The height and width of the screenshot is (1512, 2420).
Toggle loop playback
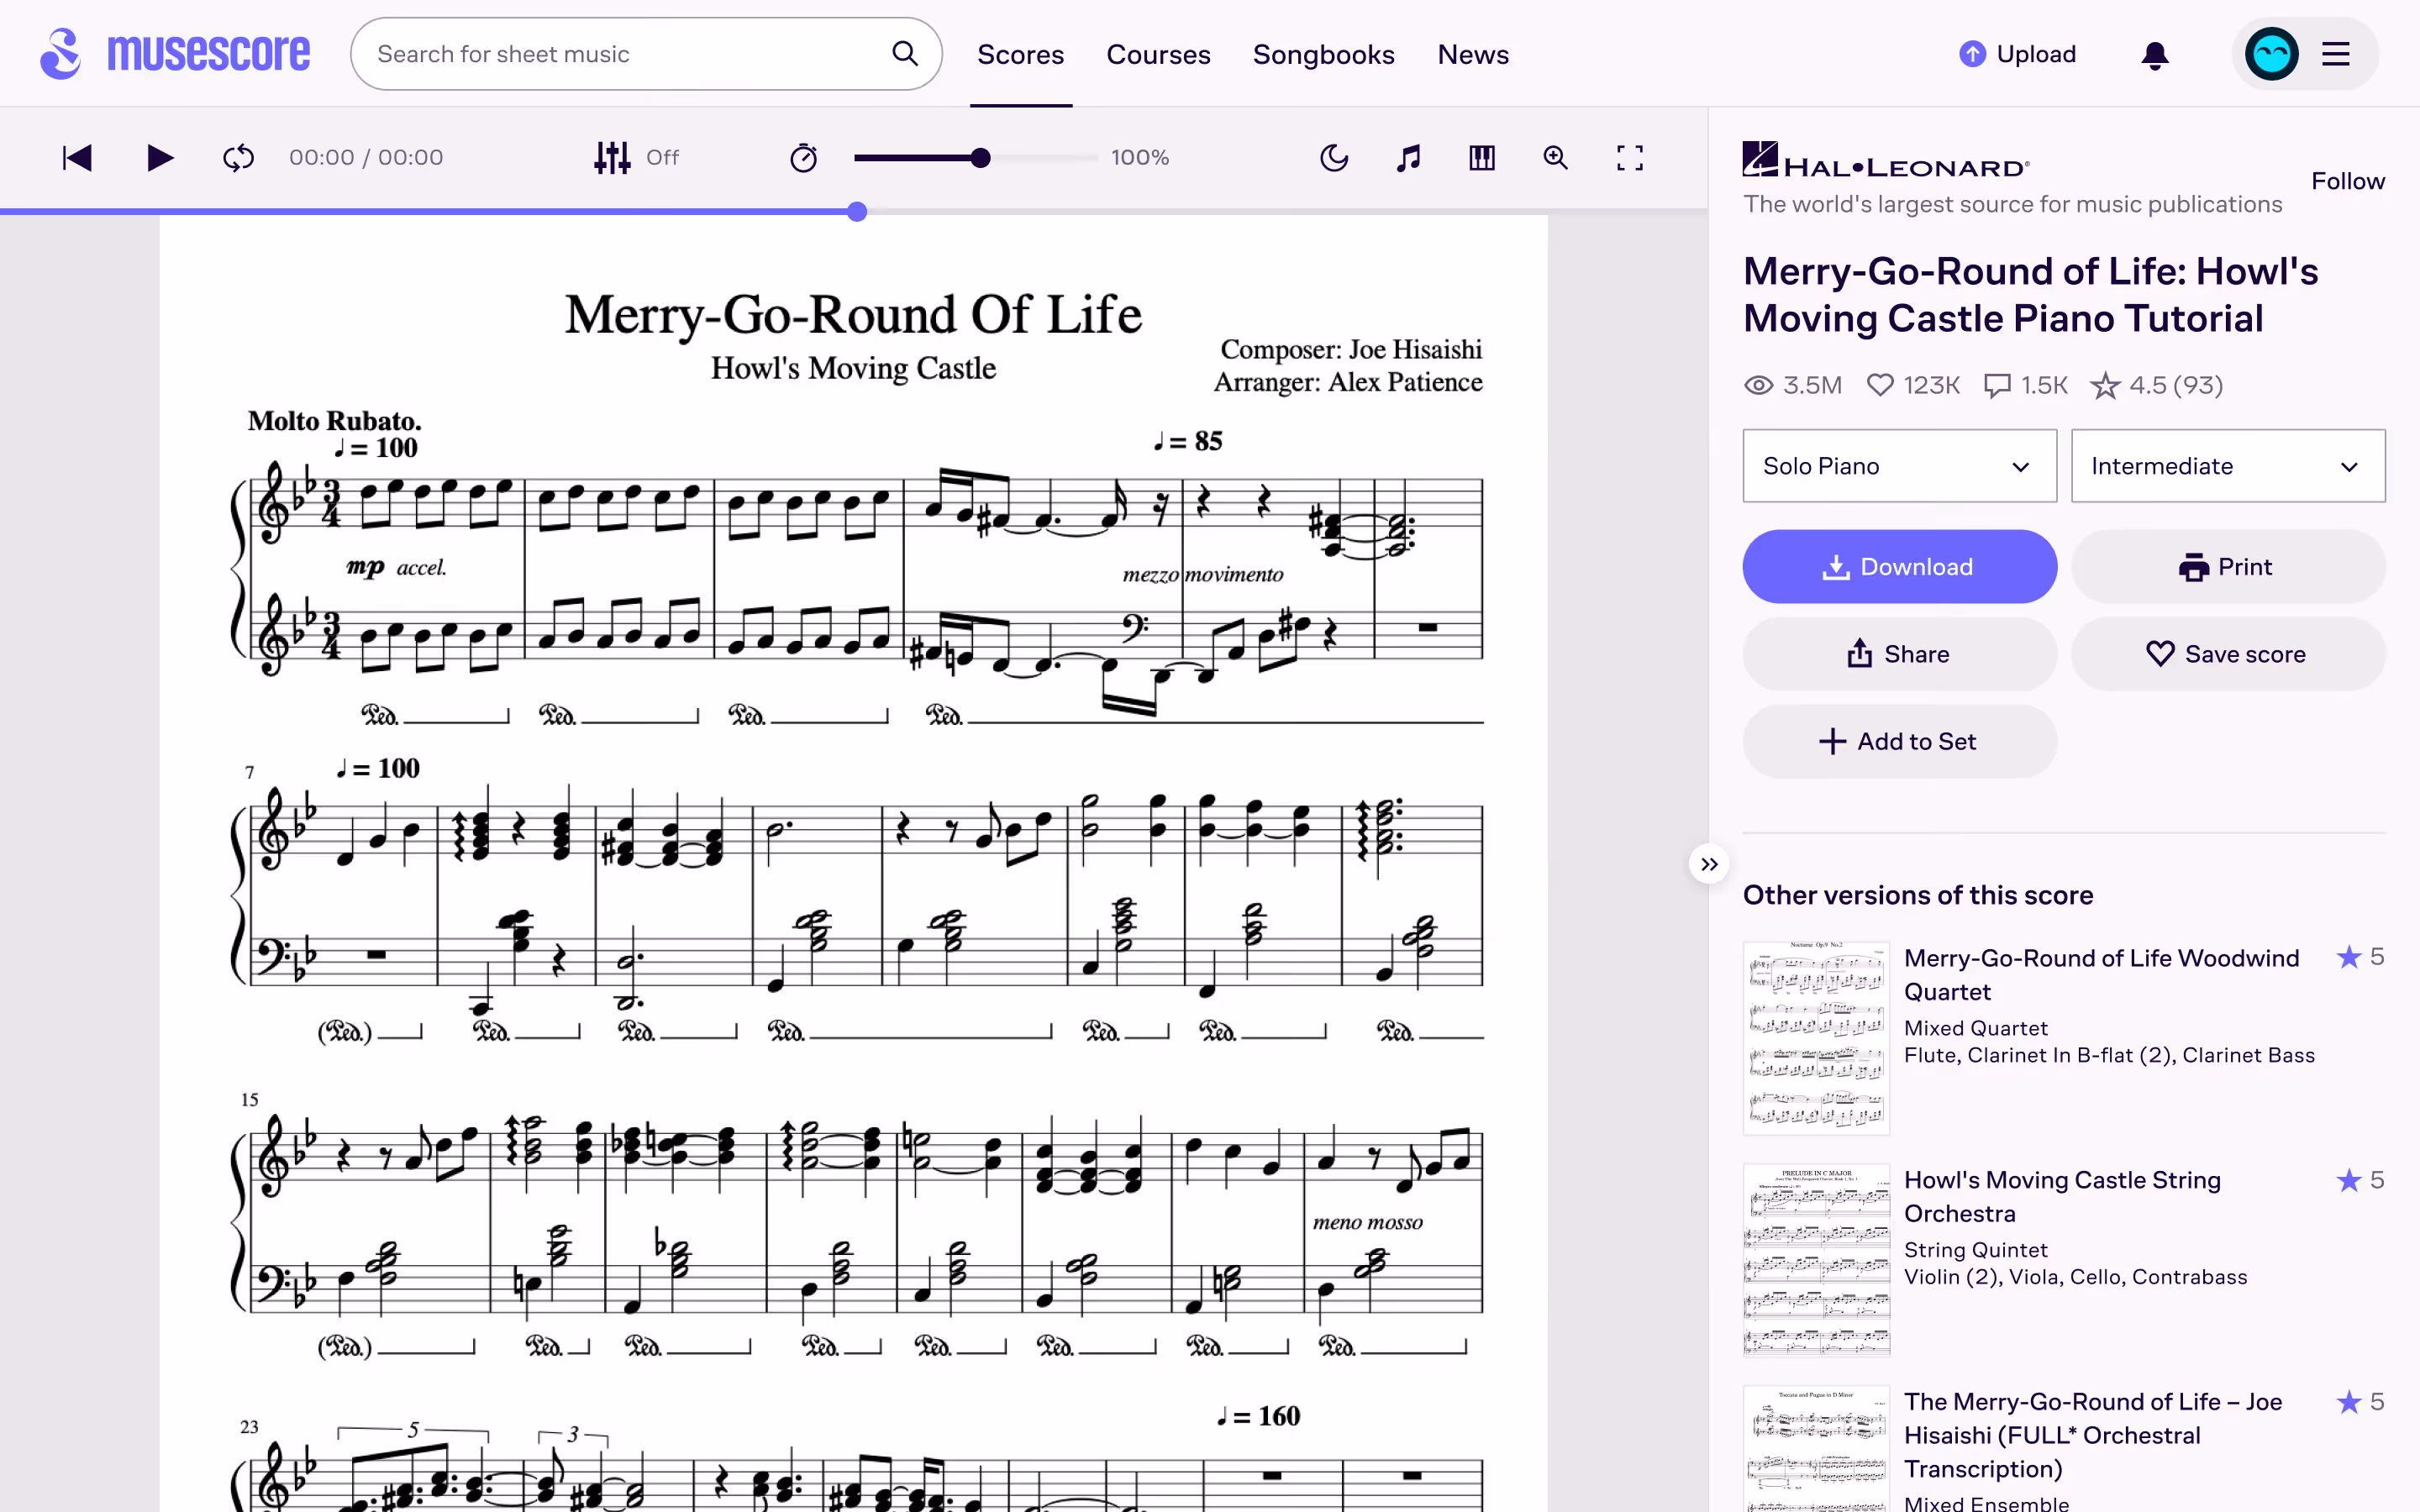238,158
